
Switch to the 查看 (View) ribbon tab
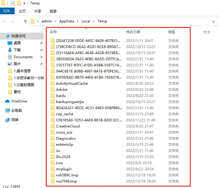pos(53,11)
